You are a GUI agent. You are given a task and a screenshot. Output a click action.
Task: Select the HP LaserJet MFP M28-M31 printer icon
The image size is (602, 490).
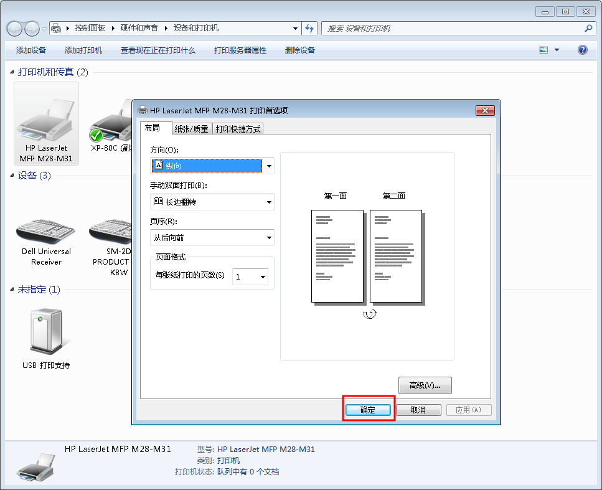46,123
